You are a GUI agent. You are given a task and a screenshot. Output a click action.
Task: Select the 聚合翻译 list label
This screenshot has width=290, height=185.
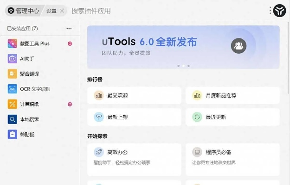[x=29, y=74]
